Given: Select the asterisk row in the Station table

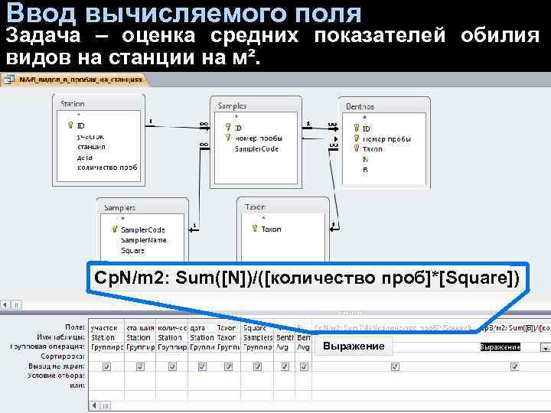Looking at the screenshot, I should tap(99, 115).
